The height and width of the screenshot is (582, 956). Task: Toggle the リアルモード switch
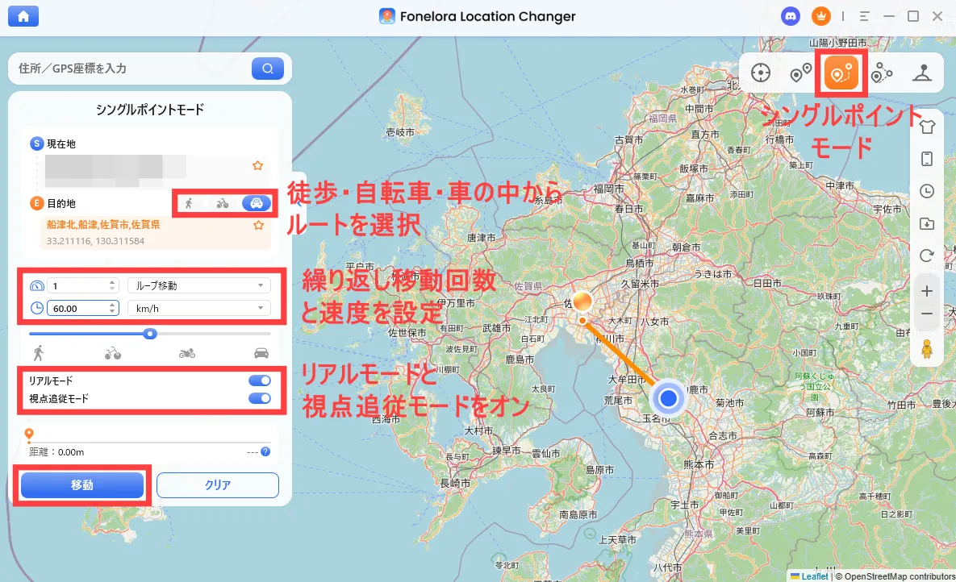pyautogui.click(x=260, y=381)
